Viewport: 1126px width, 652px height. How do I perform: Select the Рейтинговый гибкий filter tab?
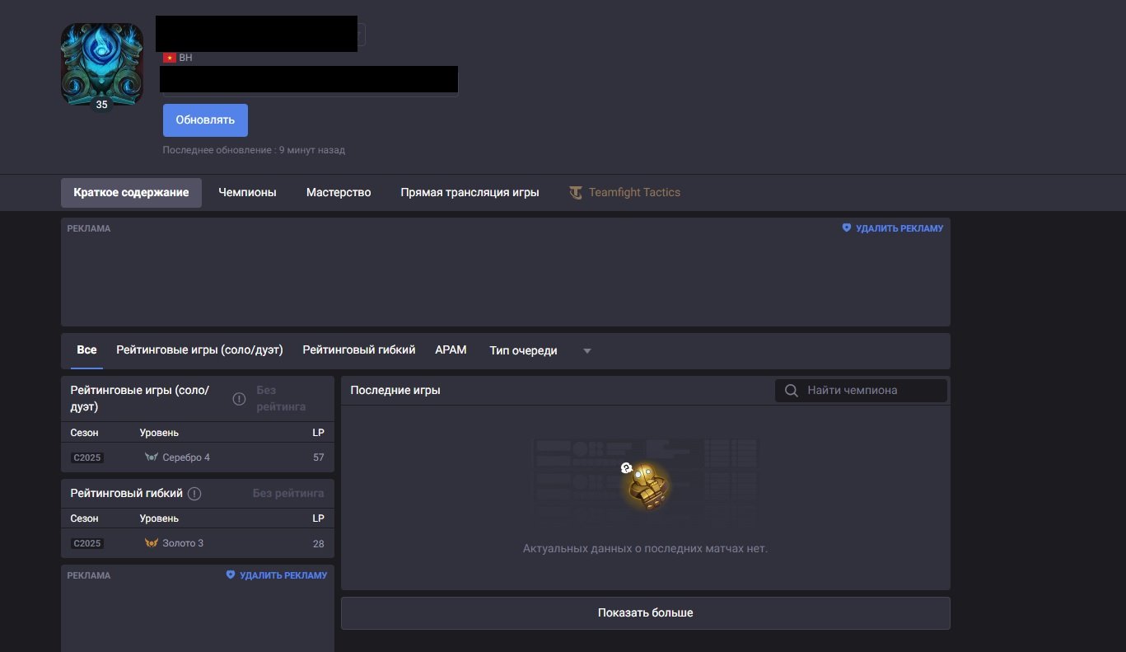pos(359,350)
